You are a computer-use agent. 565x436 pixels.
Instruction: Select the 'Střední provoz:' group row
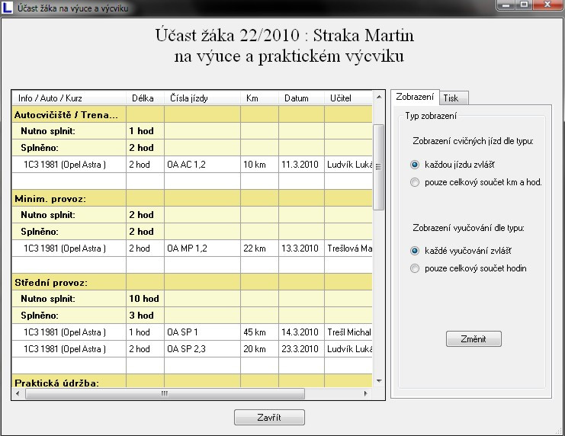point(192,283)
